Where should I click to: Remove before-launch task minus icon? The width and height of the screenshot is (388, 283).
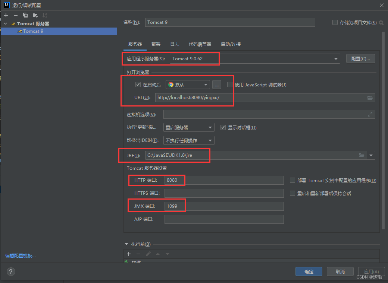tap(138, 254)
